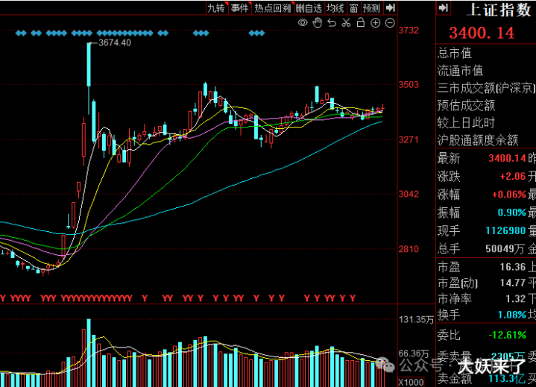536x387 pixels.
Task: Click the undo arrow icon
Action: [x=332, y=23]
